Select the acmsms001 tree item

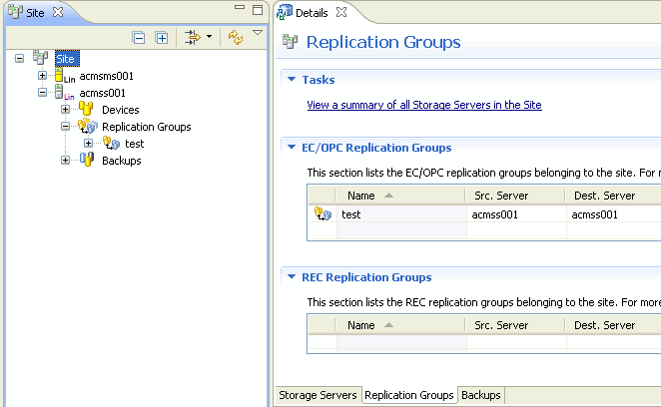(106, 76)
